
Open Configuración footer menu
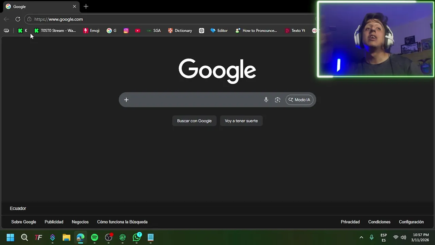pos(411,222)
